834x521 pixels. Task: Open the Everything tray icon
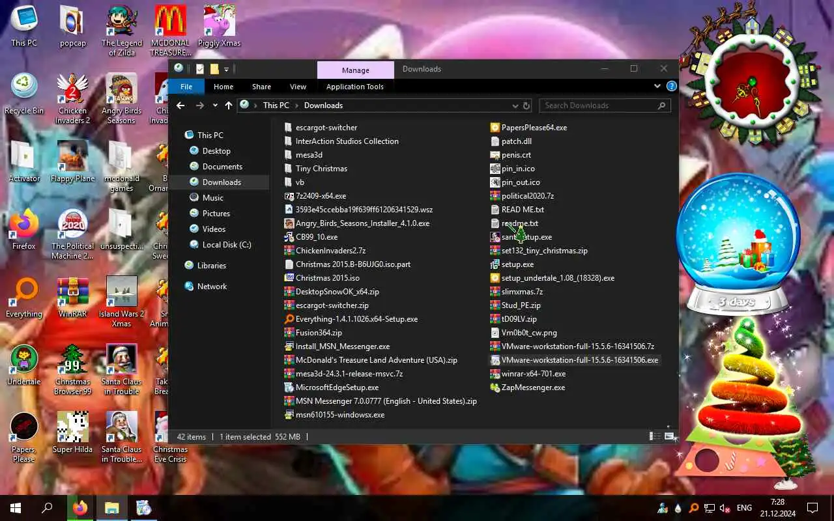(x=694, y=508)
